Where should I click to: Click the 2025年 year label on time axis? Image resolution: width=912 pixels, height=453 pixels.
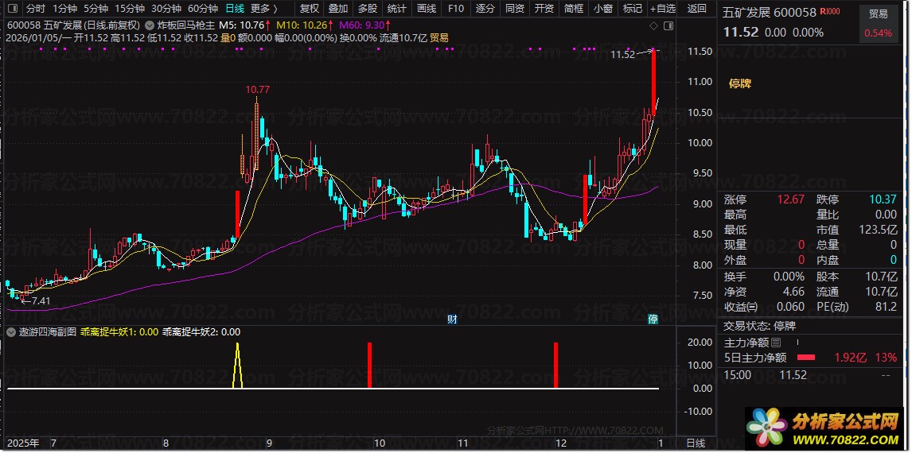pos(24,443)
